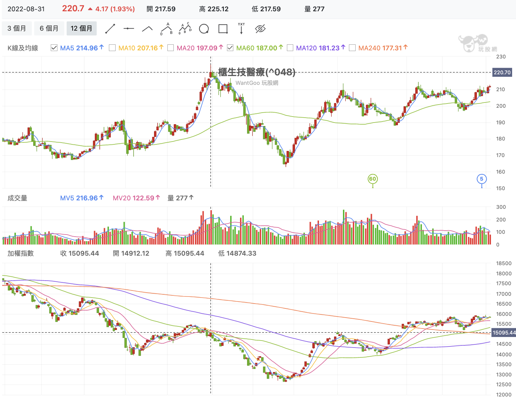This screenshot has width=516, height=400.
Task: Enable the MA120 moving average checkbox
Action: [290, 48]
